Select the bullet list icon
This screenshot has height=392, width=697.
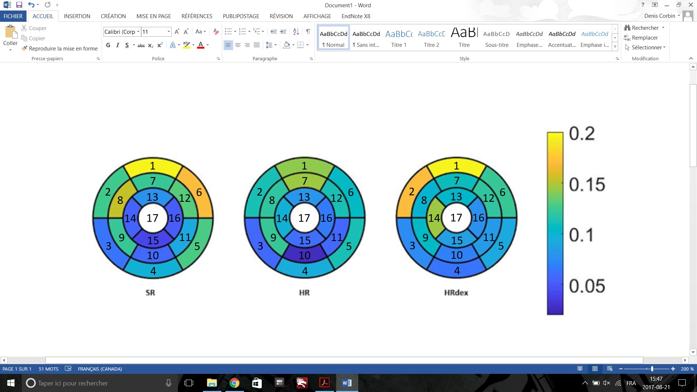tap(228, 32)
